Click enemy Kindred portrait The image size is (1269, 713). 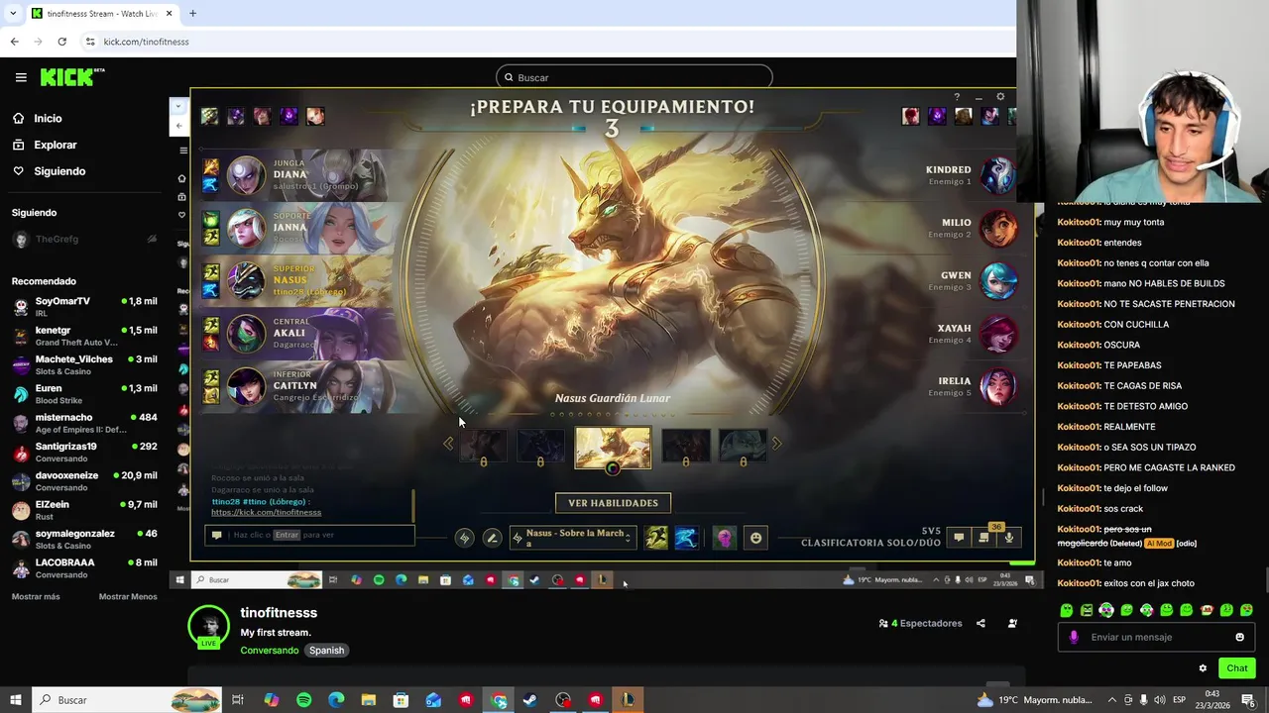998,175
